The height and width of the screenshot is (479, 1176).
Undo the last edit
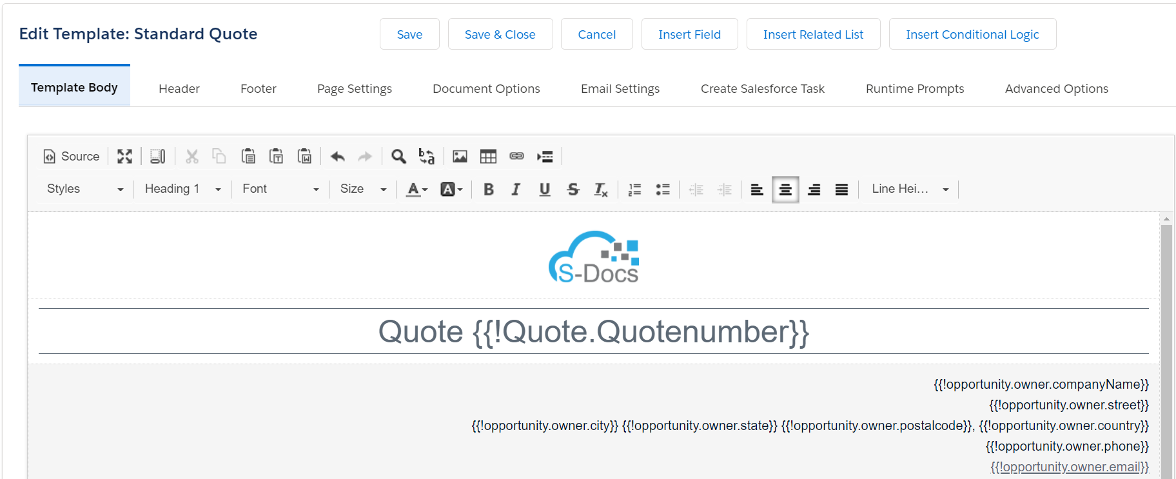tap(338, 157)
